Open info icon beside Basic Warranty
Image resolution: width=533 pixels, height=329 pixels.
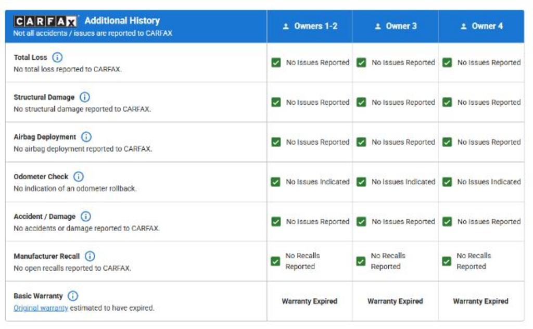click(73, 296)
